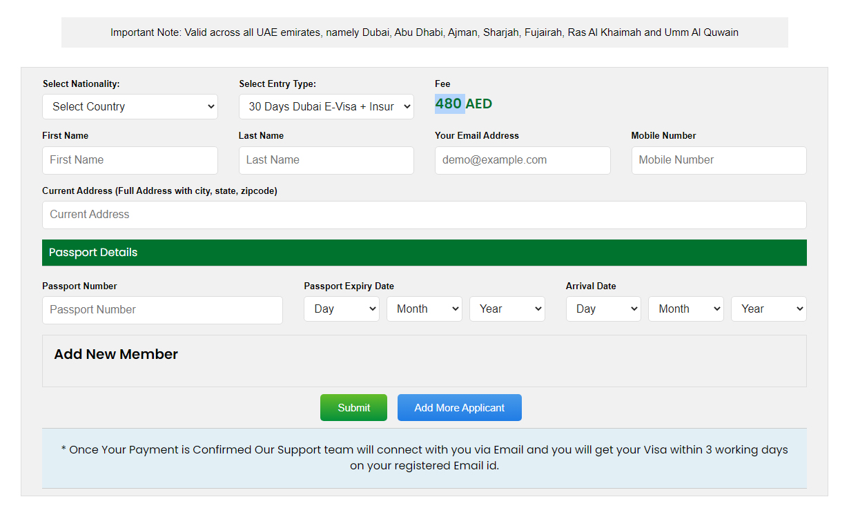Viewport: 849px width, 508px height.
Task: Expand the Arrival Date Year dropdown
Action: click(768, 309)
